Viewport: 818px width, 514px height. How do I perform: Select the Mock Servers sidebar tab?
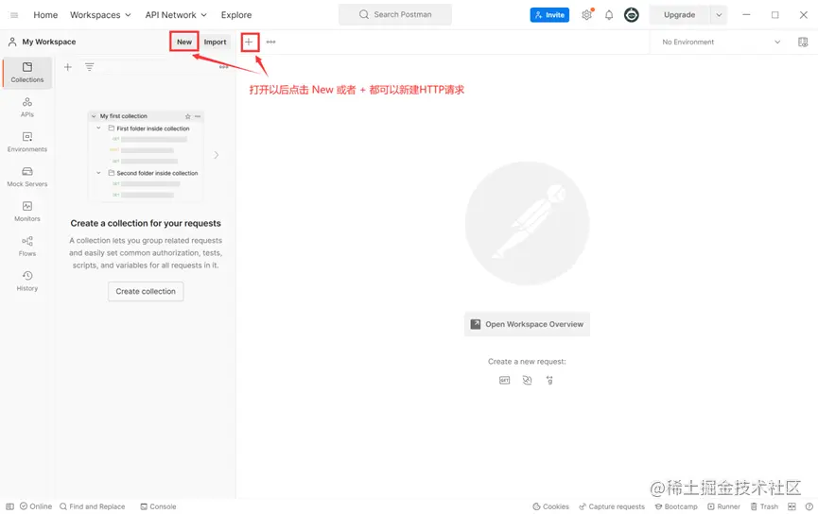tap(27, 177)
